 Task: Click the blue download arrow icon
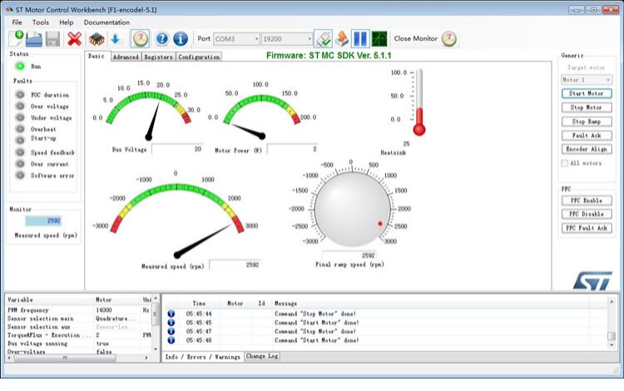click(115, 39)
